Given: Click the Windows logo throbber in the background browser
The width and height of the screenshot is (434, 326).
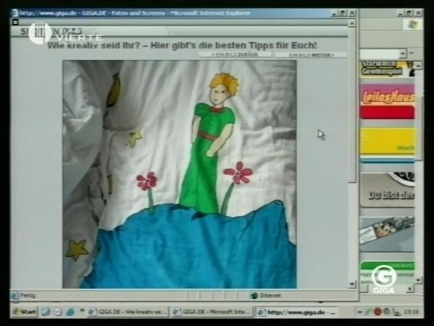Looking at the screenshot, I should pyautogui.click(x=411, y=25).
